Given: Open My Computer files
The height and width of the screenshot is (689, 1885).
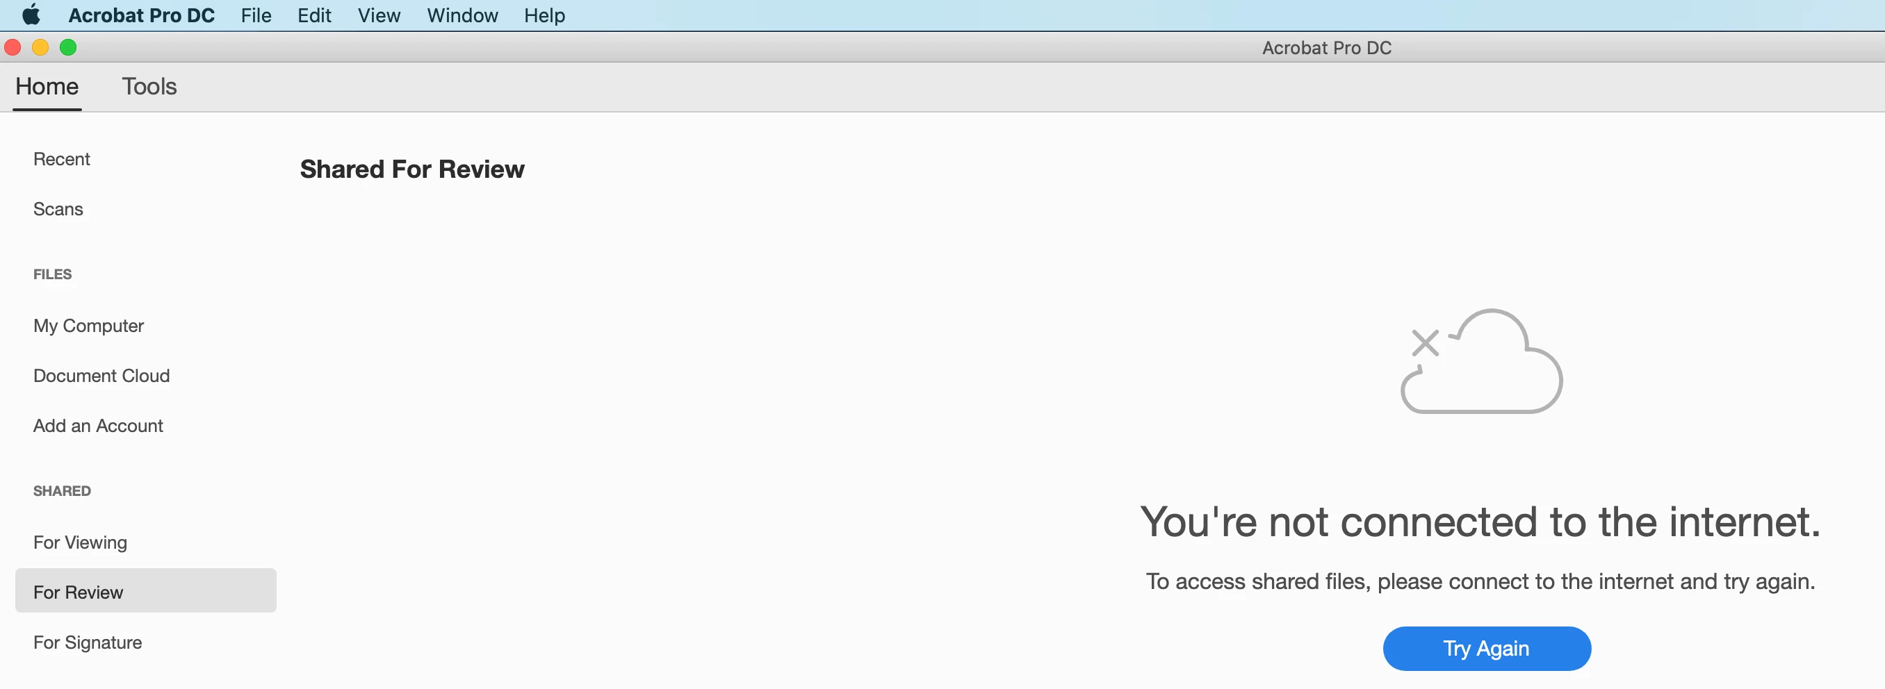Looking at the screenshot, I should [88, 326].
